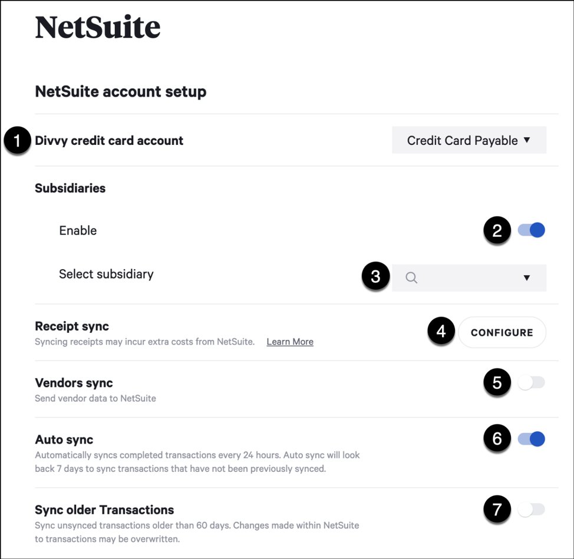
Task: Open the Learn More link
Action: coord(290,342)
